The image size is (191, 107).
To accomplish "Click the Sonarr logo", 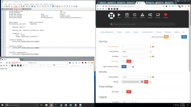I will coord(111,16).
